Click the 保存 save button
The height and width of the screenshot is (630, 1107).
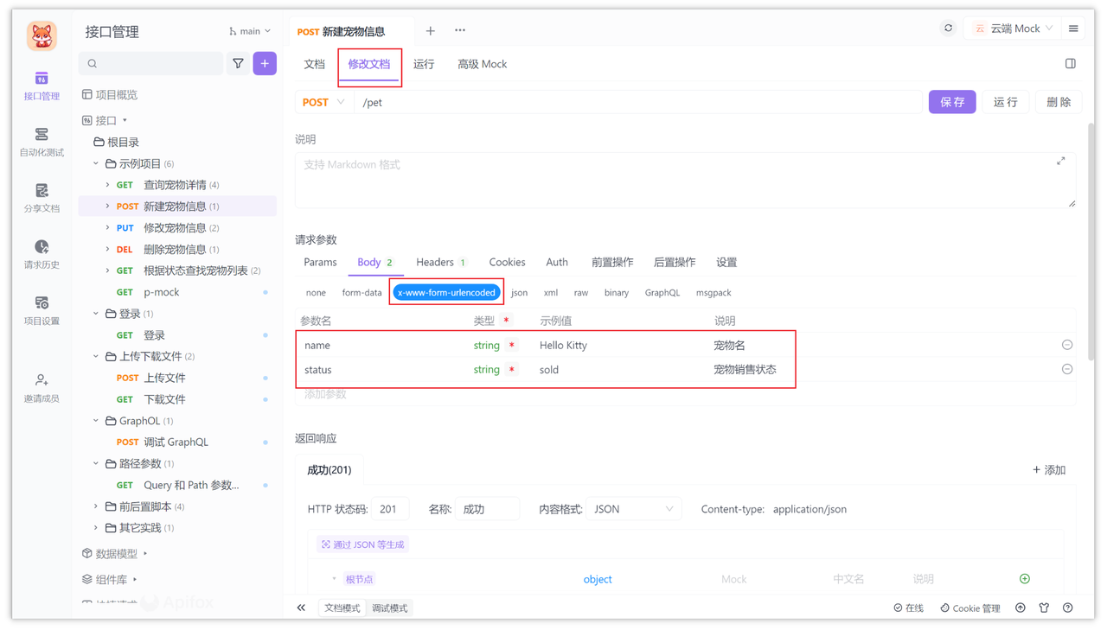point(951,101)
